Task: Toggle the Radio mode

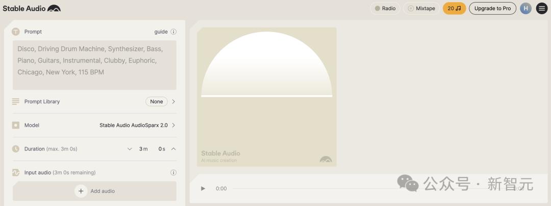Action: point(385,9)
